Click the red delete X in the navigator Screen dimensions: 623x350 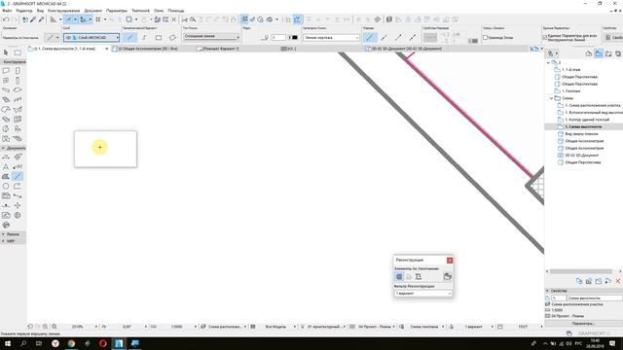pos(618,281)
